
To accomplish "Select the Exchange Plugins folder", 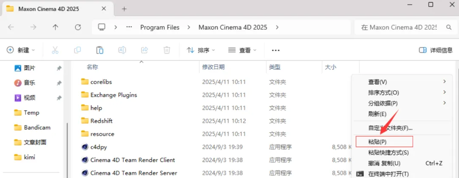I will coord(113,95).
